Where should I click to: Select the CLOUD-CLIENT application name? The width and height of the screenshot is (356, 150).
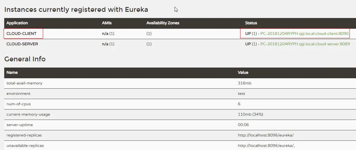click(21, 33)
